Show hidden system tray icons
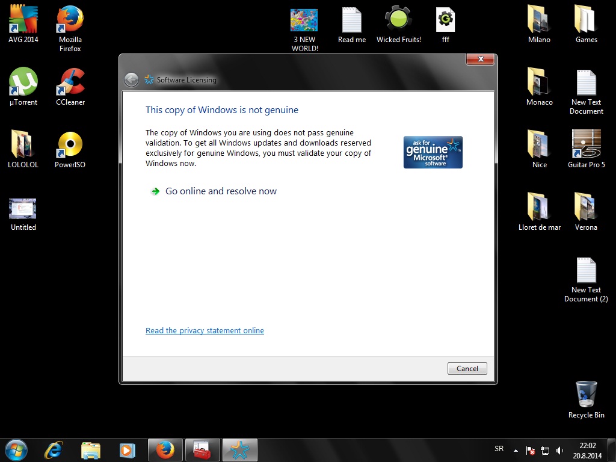 coord(516,451)
